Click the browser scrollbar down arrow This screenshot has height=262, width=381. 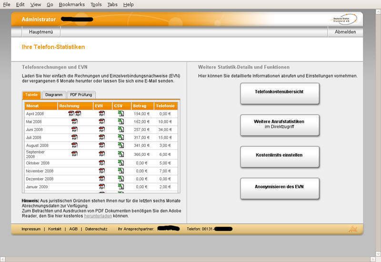click(x=378, y=254)
